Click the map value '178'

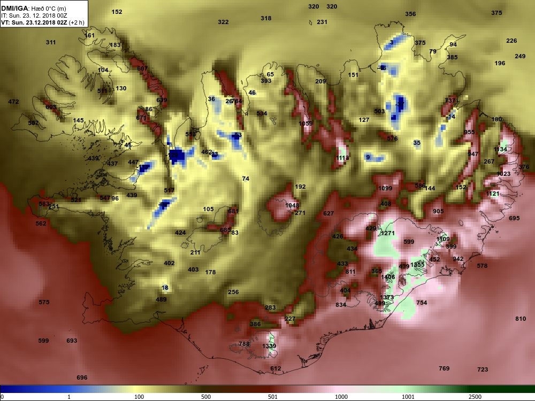pyautogui.click(x=210, y=272)
